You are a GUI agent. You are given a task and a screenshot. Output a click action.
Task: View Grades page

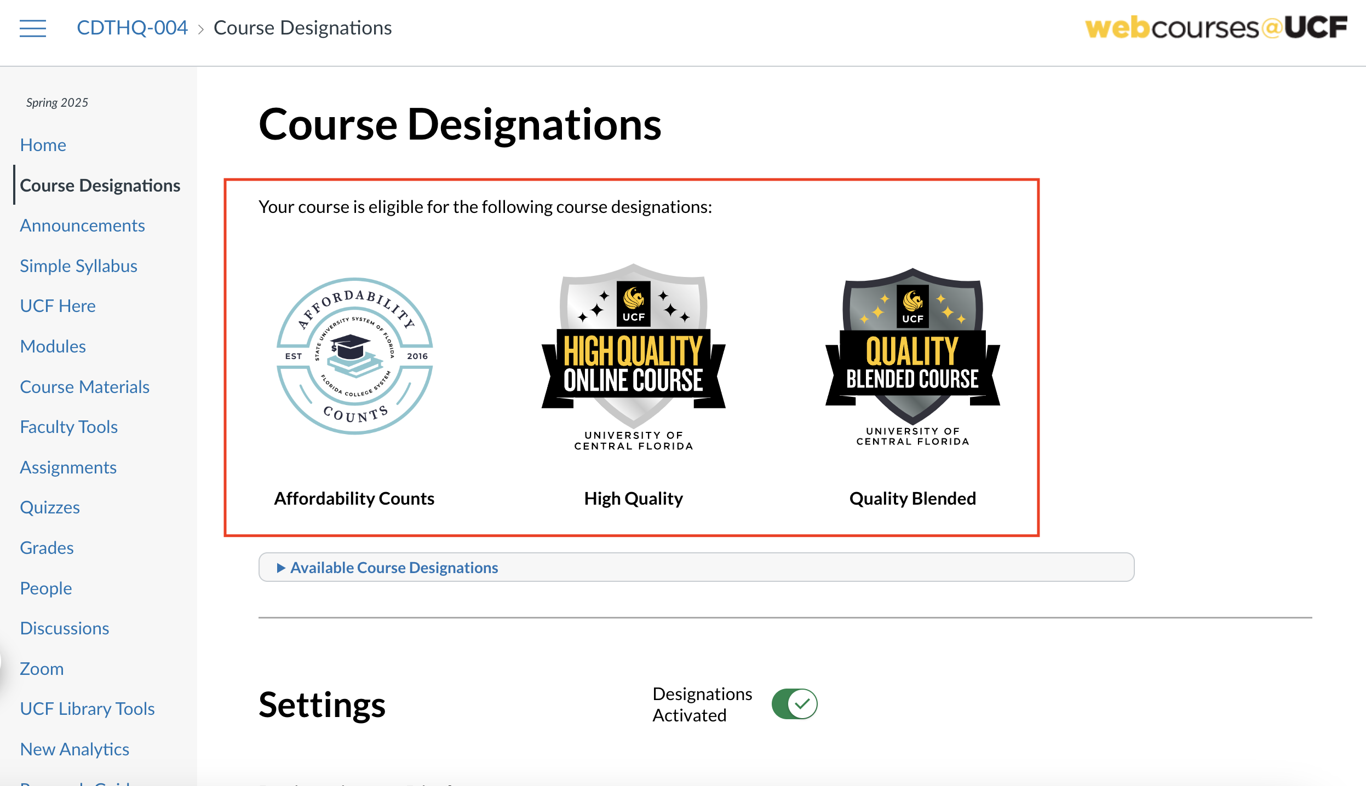click(47, 548)
